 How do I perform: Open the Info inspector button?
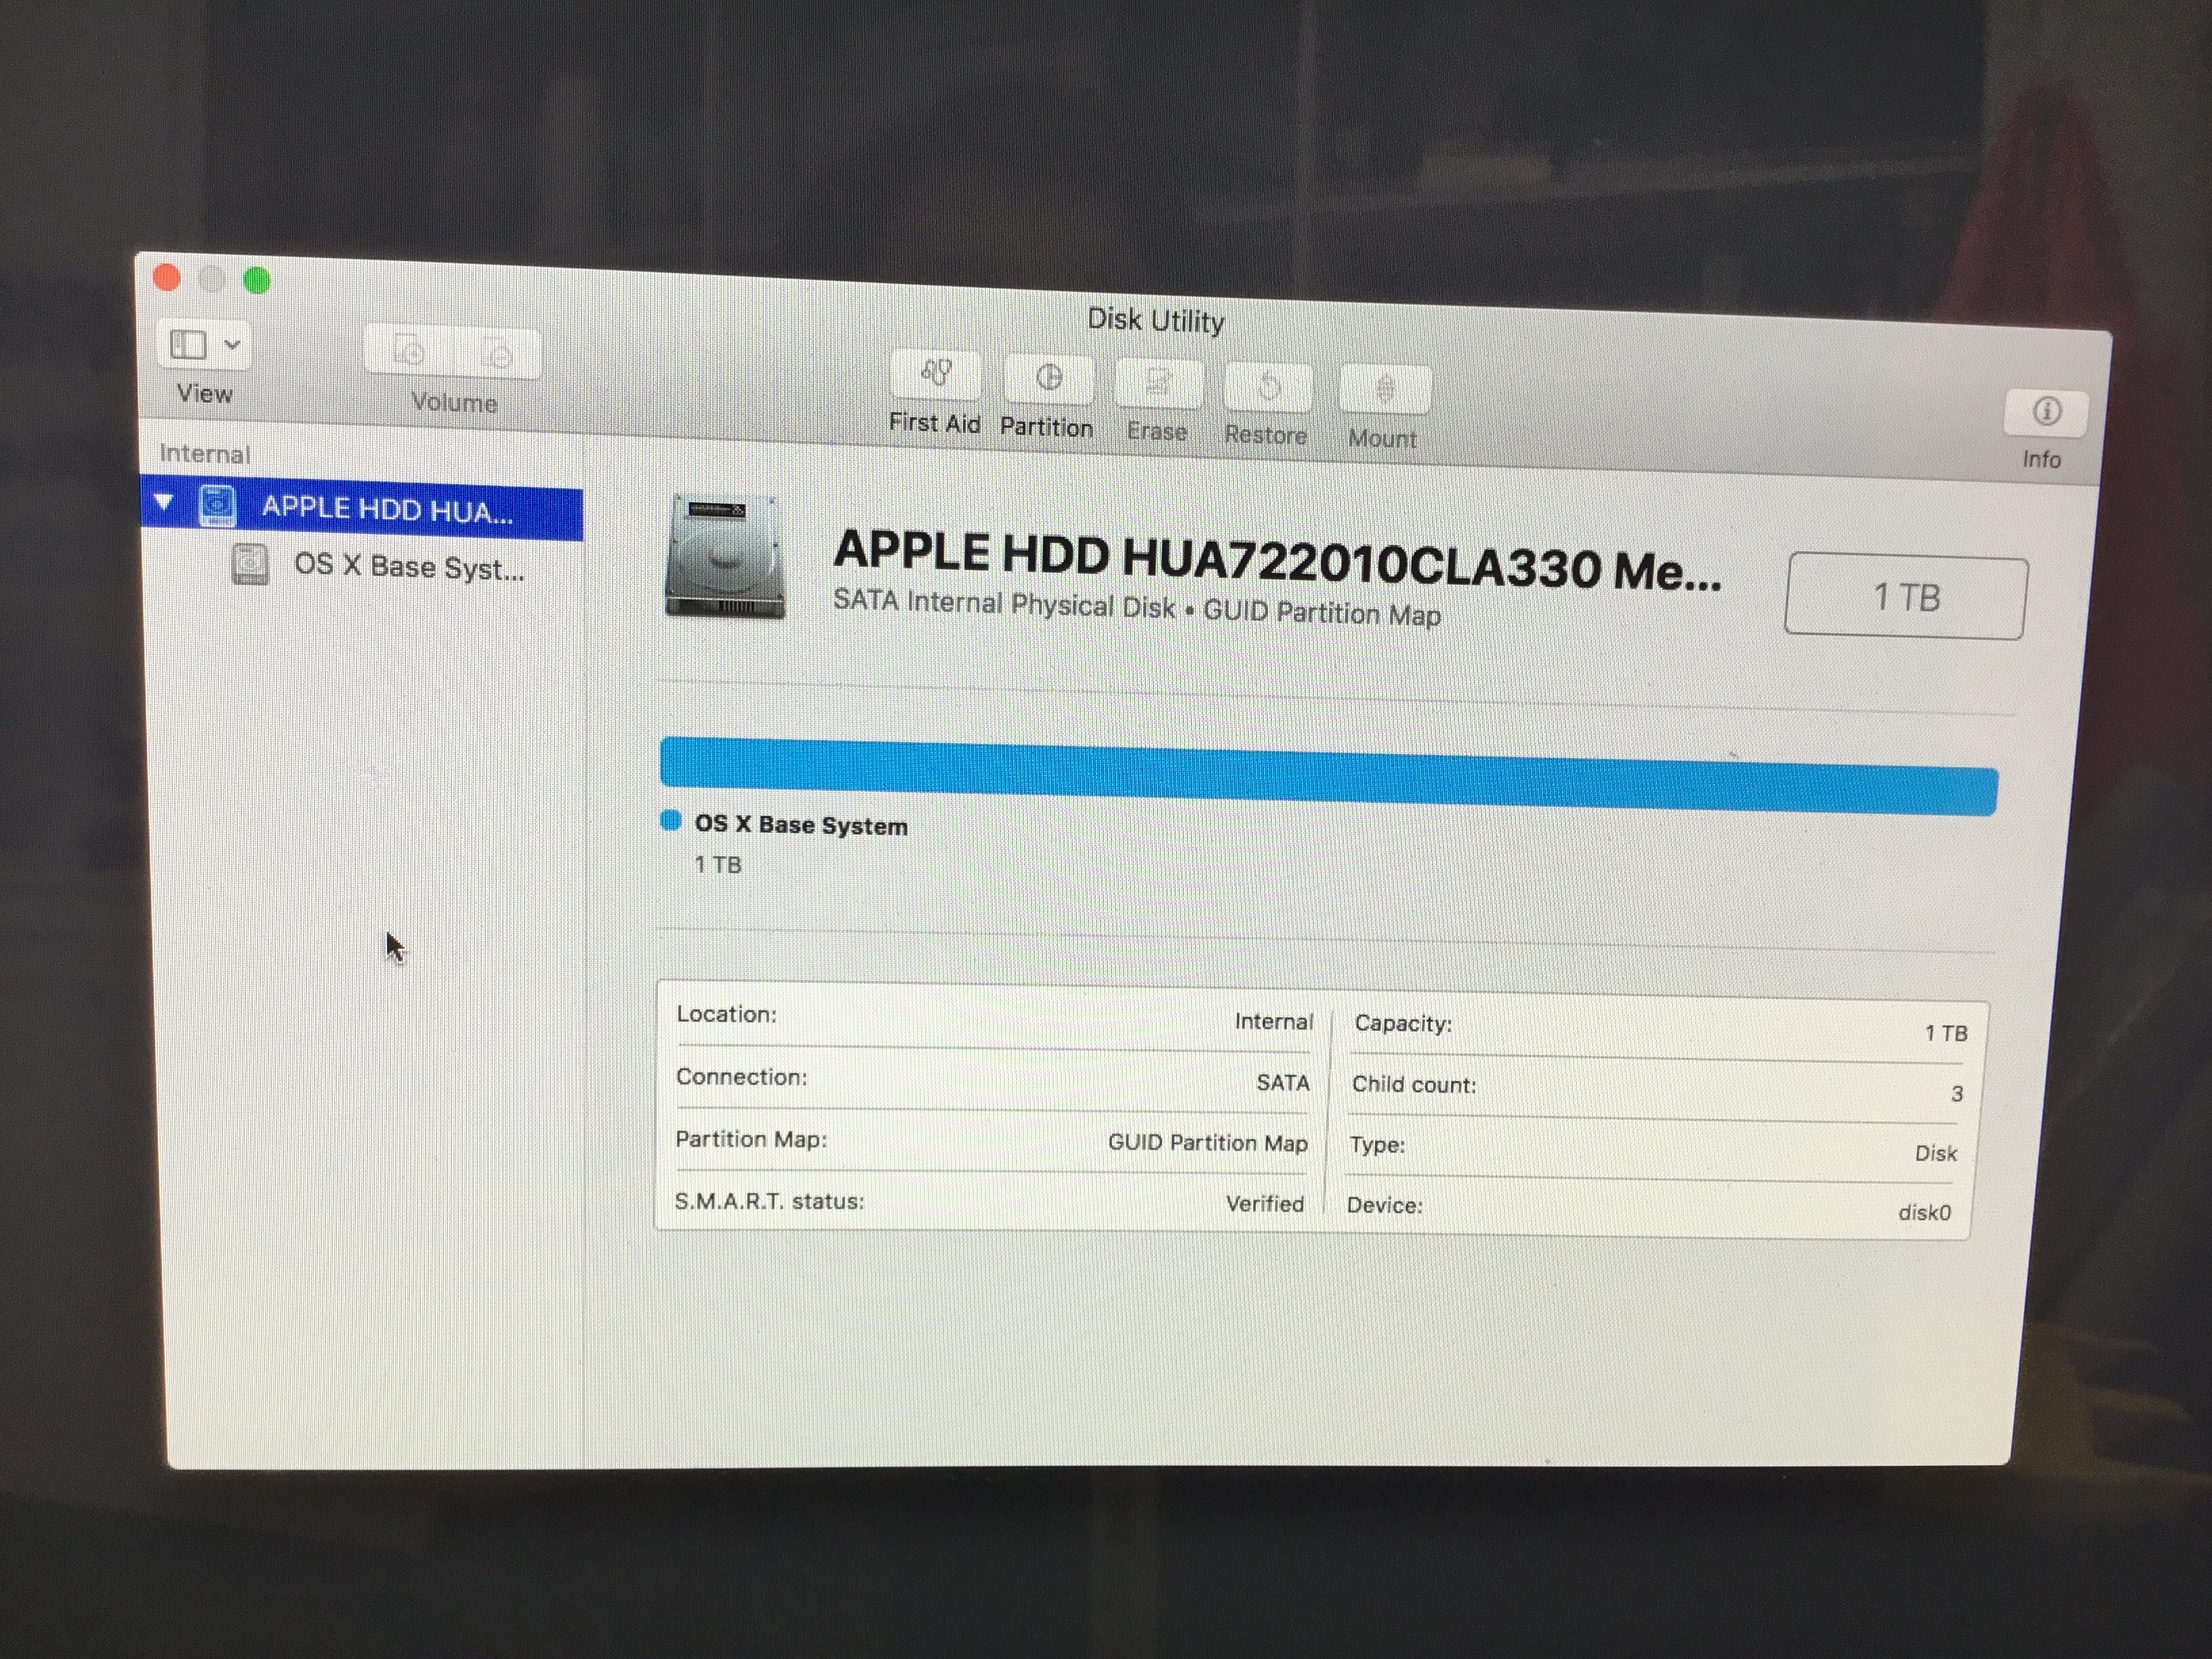click(2046, 412)
